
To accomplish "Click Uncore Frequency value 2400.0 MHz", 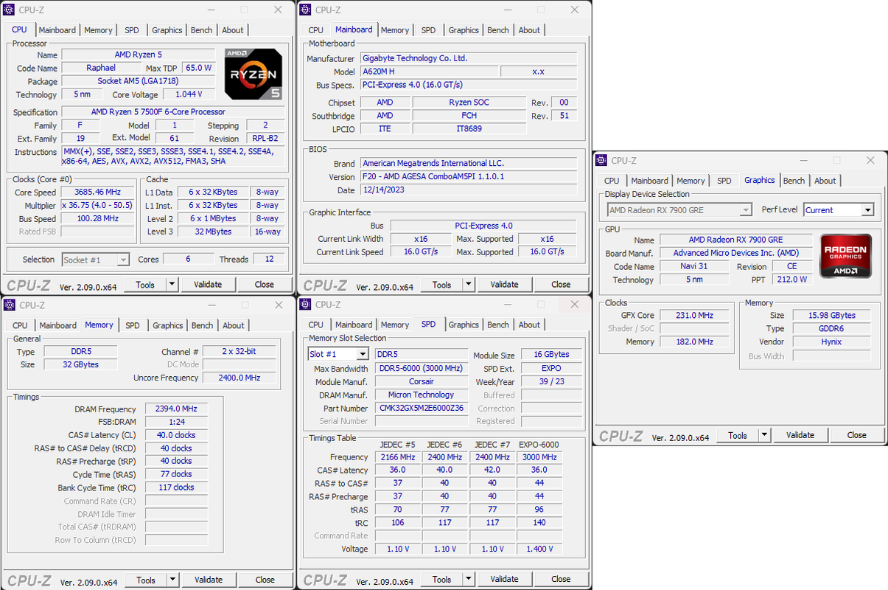I will click(240, 378).
